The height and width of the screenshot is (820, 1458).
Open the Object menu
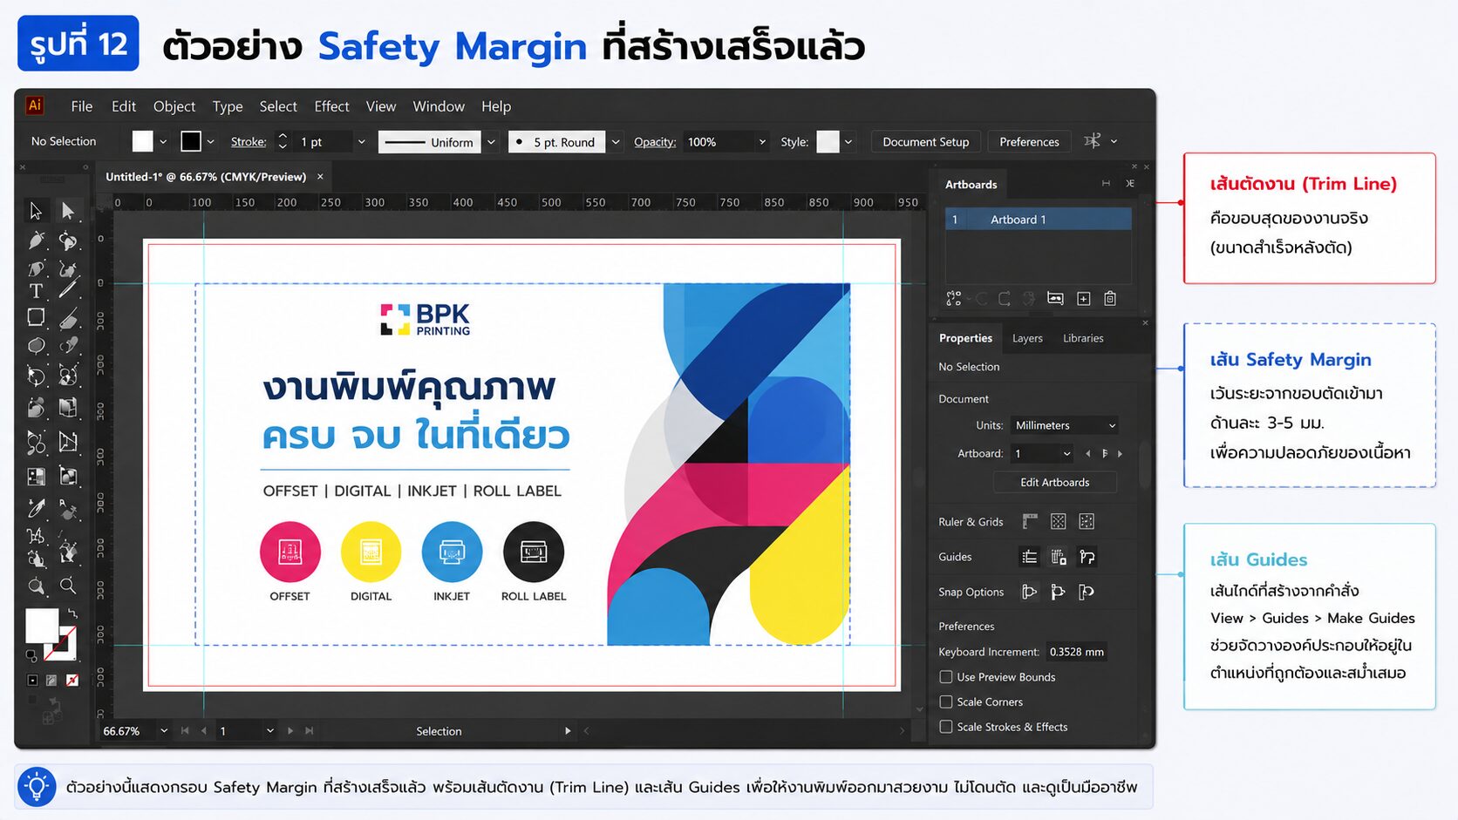[174, 106]
